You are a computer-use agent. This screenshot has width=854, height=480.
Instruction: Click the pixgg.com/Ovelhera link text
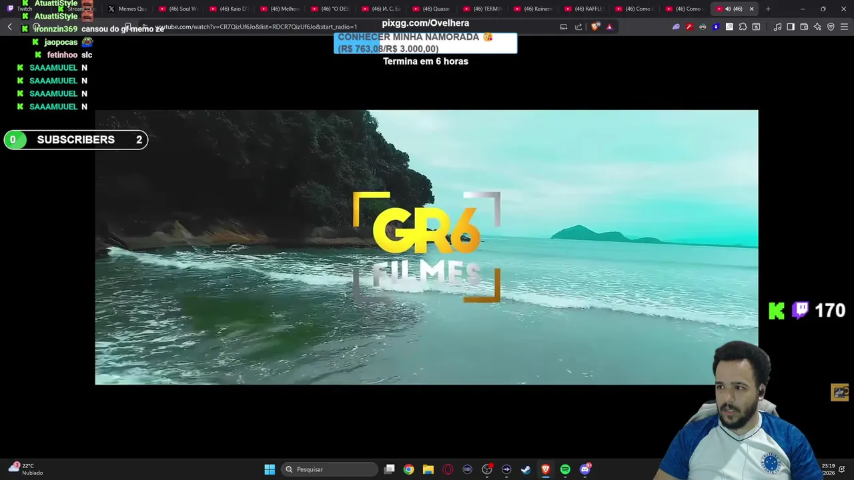(426, 23)
